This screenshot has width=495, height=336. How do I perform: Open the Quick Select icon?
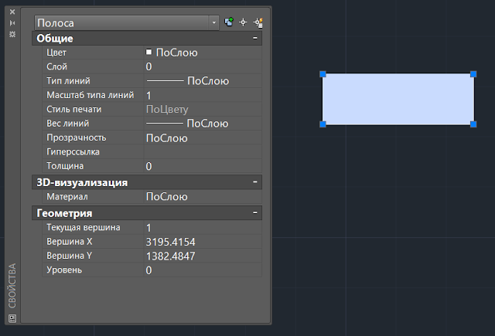coord(258,22)
